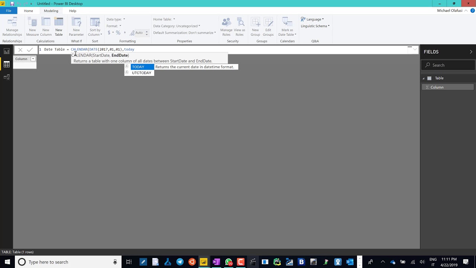
Task: Open the Windows Start menu
Action: click(x=7, y=262)
